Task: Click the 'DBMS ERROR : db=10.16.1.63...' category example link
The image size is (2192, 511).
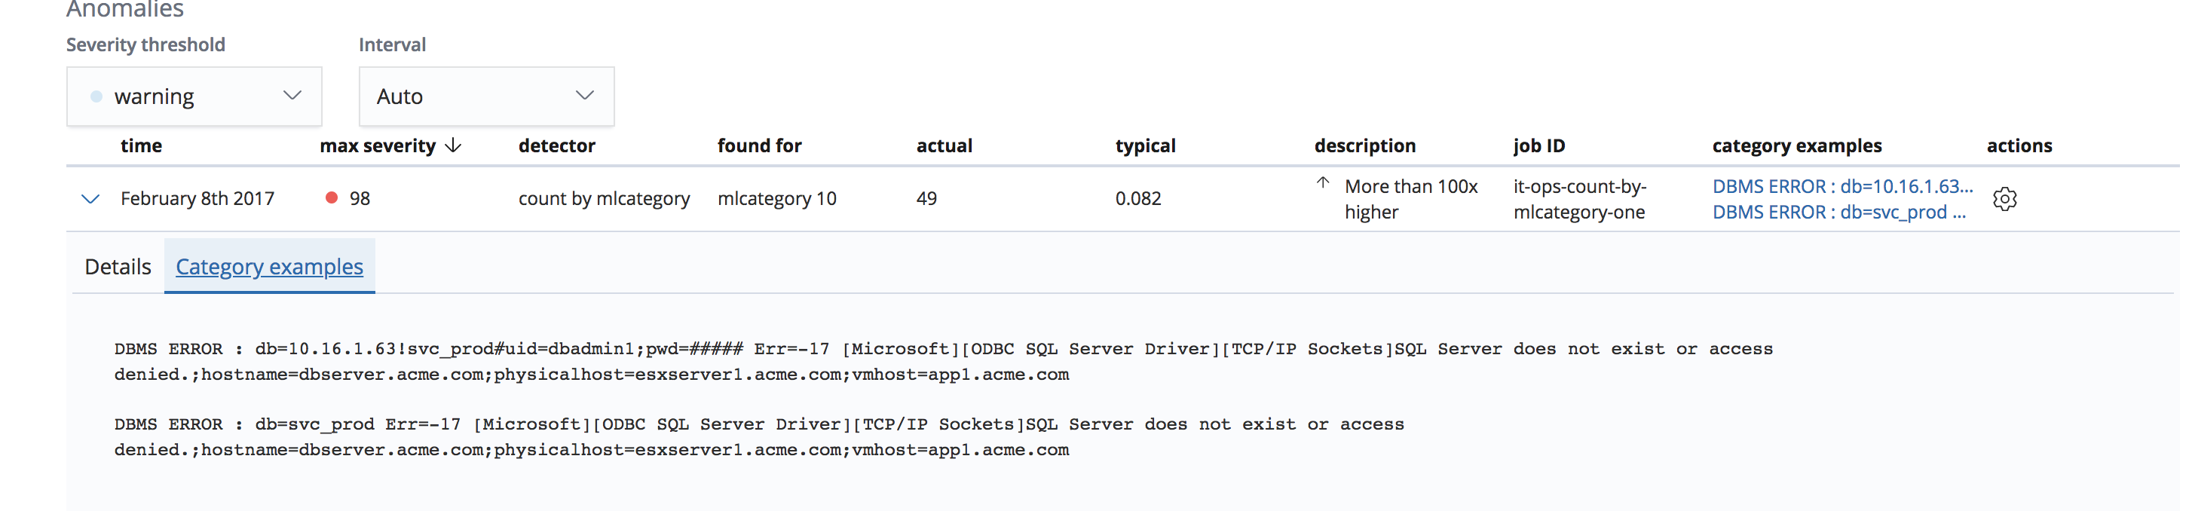Action: (1842, 186)
